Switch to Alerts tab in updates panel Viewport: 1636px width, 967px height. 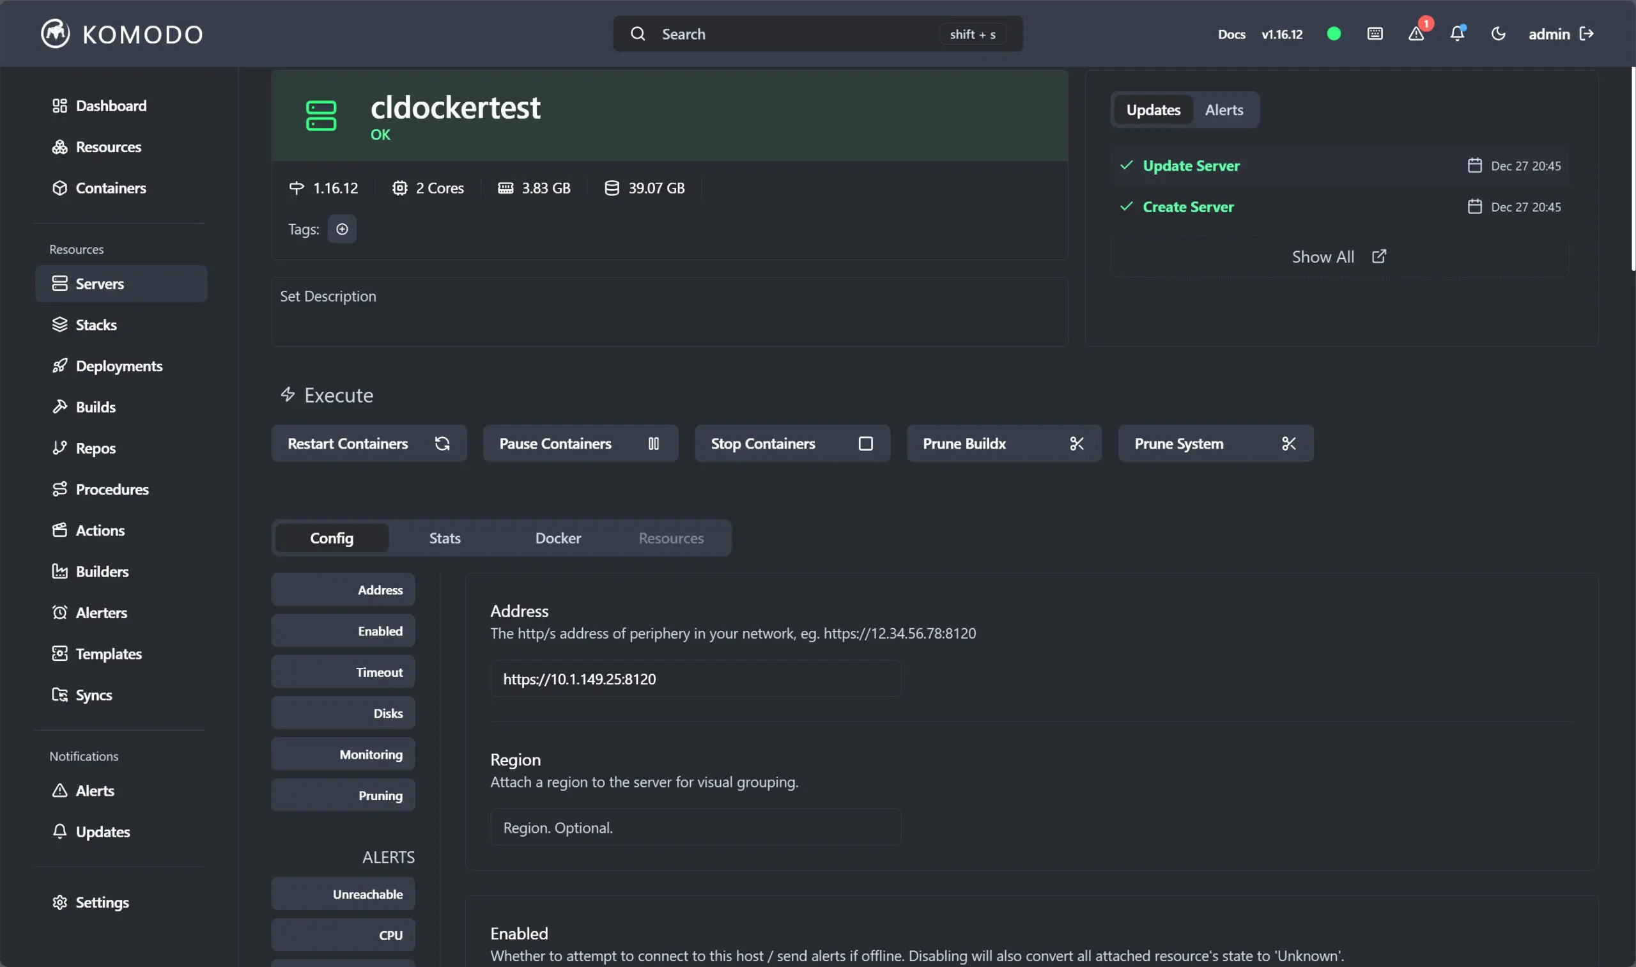(x=1224, y=109)
